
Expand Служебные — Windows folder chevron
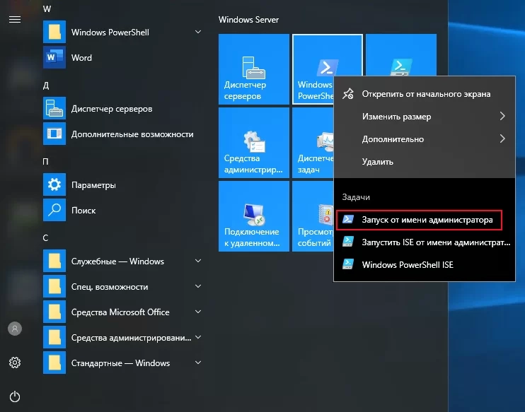[198, 261]
